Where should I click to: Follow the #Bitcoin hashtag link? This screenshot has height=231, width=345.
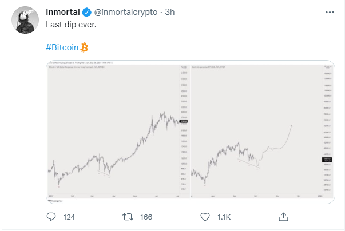point(62,47)
